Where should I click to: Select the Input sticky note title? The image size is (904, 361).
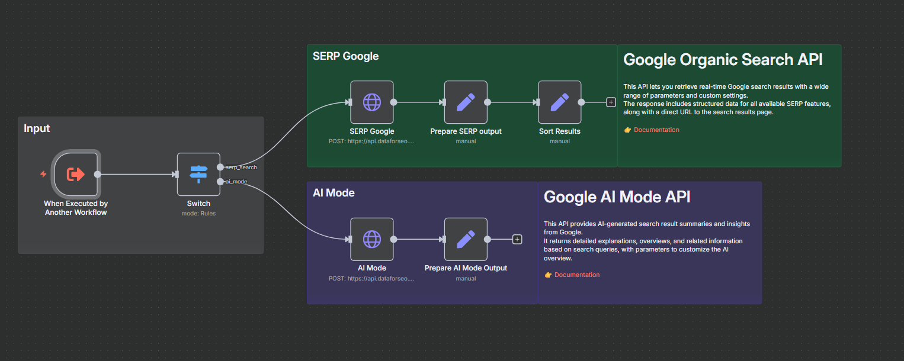pyautogui.click(x=37, y=128)
